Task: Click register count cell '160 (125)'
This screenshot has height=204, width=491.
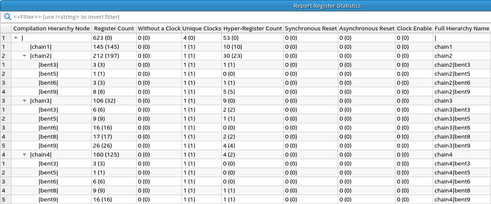Action: click(106, 154)
